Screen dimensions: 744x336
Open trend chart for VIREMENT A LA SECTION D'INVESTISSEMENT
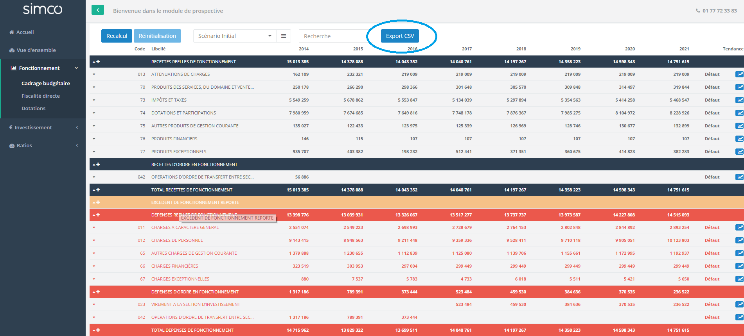(739, 304)
